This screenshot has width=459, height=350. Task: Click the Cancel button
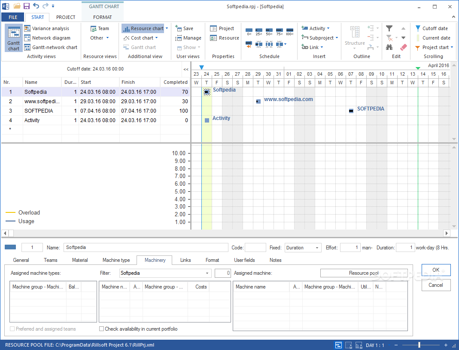[x=436, y=285]
